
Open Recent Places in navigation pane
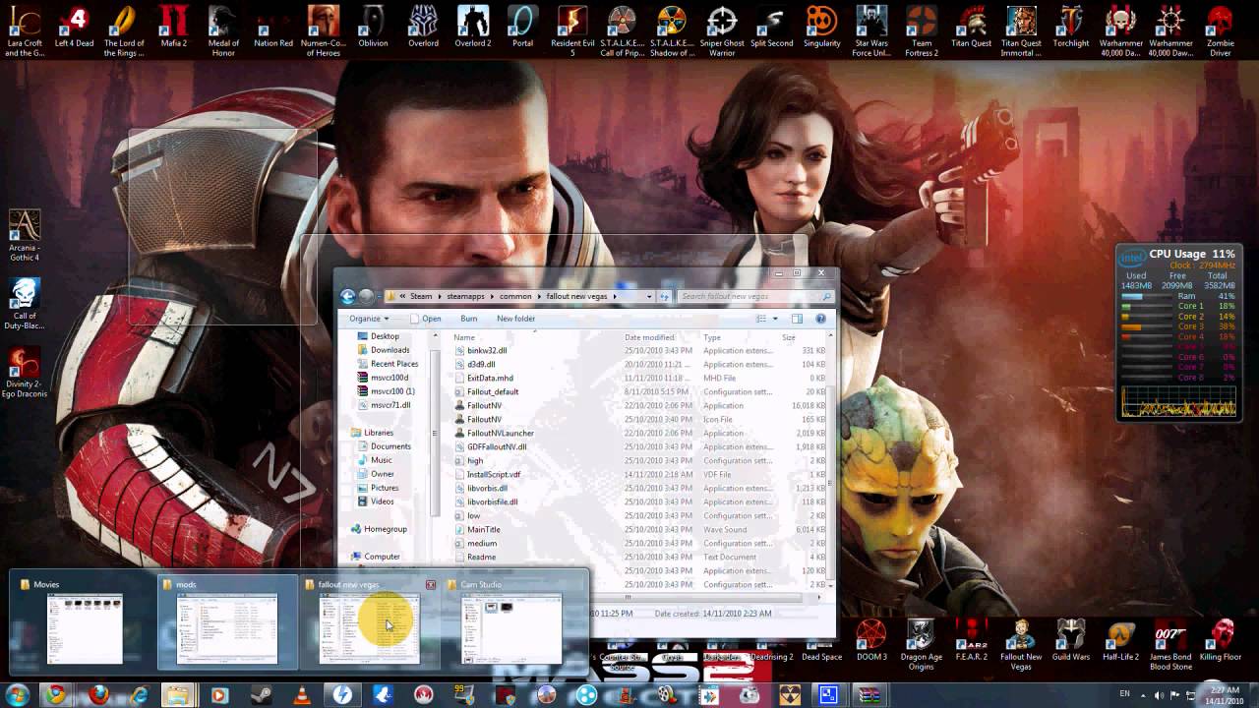pyautogui.click(x=387, y=364)
